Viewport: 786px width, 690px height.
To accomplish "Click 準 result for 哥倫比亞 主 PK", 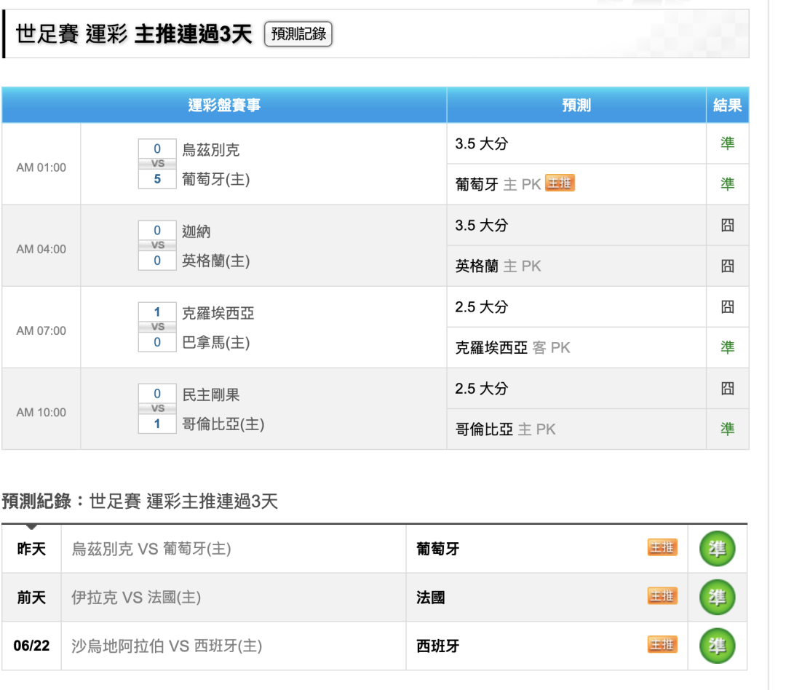I will click(727, 429).
